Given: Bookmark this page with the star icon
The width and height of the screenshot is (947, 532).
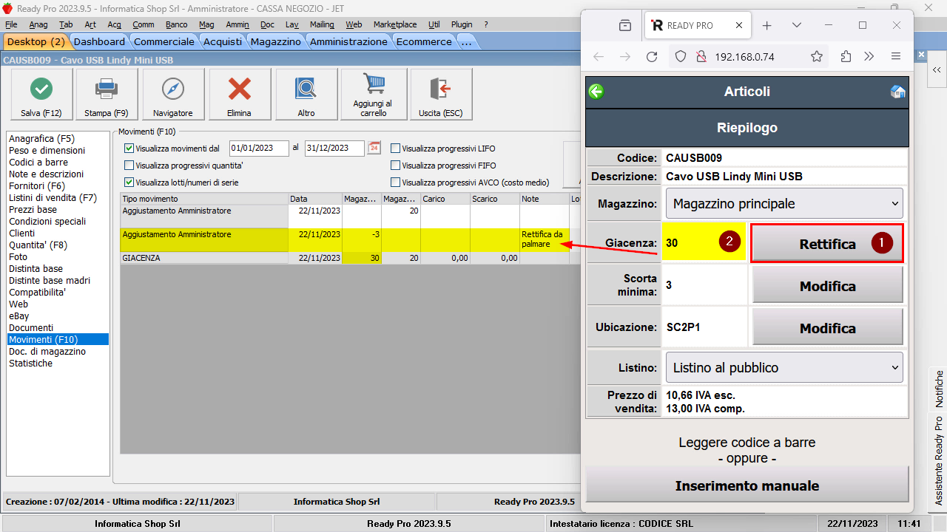Looking at the screenshot, I should click(x=817, y=57).
